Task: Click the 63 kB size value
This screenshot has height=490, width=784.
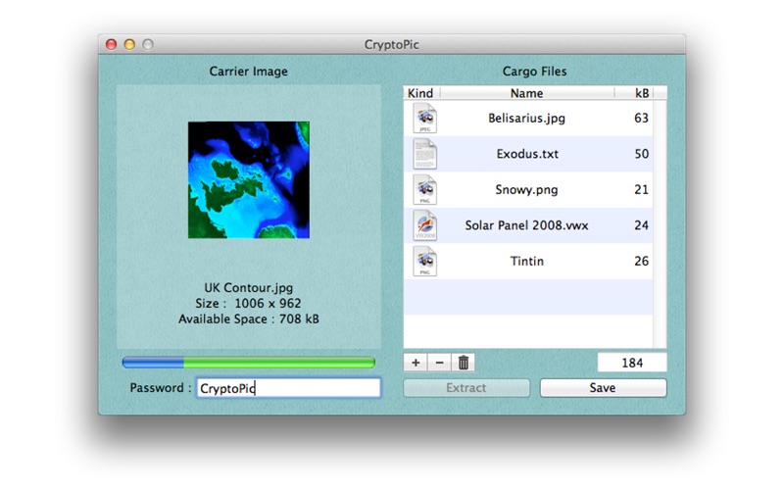Action: tap(642, 118)
